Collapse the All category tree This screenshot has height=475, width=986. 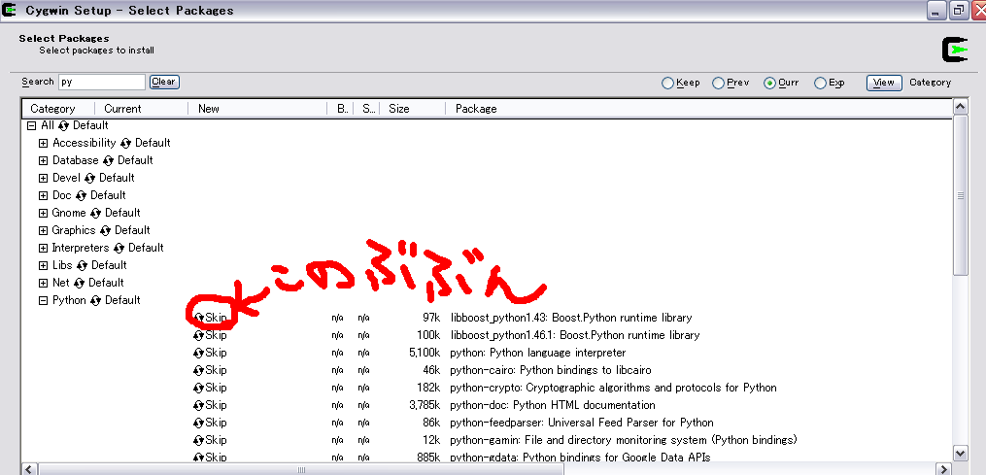(x=31, y=126)
